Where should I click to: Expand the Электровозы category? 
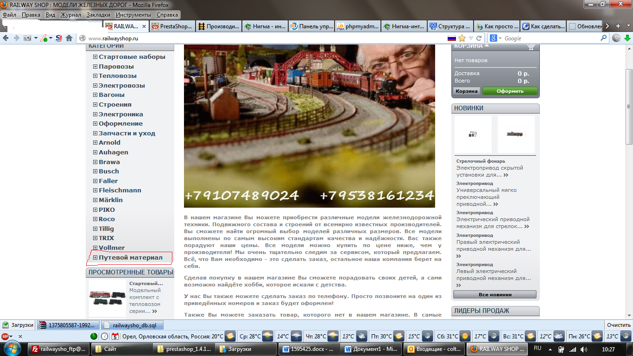click(x=95, y=86)
